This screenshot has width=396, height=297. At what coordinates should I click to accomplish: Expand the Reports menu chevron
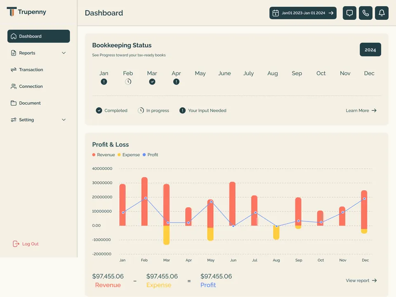click(64, 53)
